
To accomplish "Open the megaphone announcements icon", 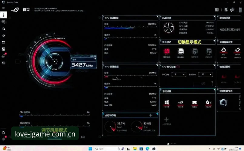I will [x=232, y=10].
